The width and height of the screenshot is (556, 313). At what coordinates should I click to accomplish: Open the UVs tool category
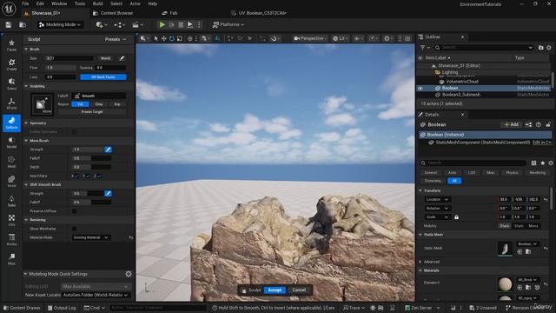[x=11, y=220]
